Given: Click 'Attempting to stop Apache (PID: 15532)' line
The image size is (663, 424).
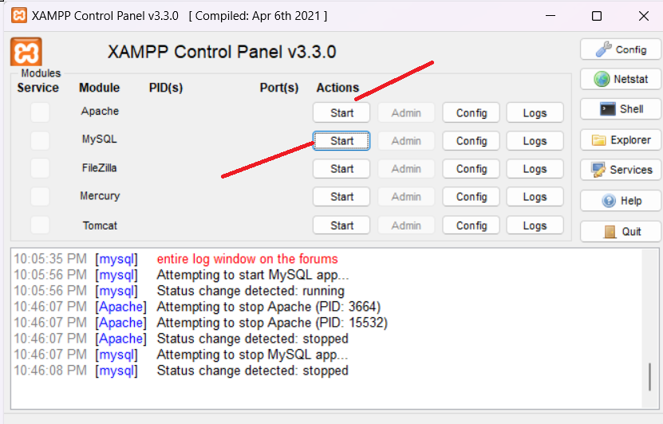Looking at the screenshot, I should (272, 323).
